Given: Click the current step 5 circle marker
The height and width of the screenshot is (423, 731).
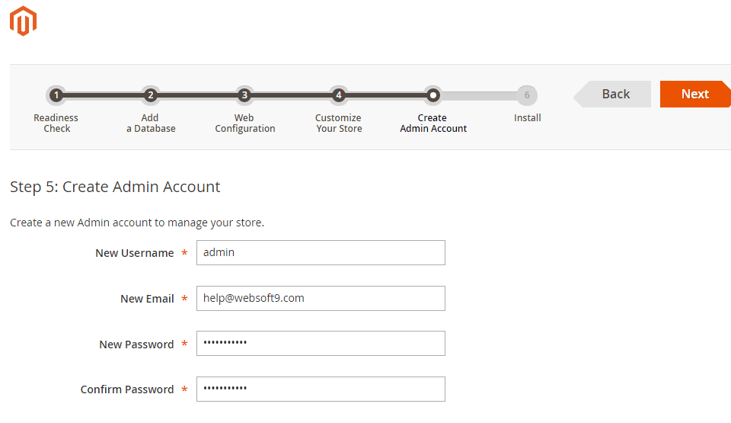Looking at the screenshot, I should pos(433,95).
